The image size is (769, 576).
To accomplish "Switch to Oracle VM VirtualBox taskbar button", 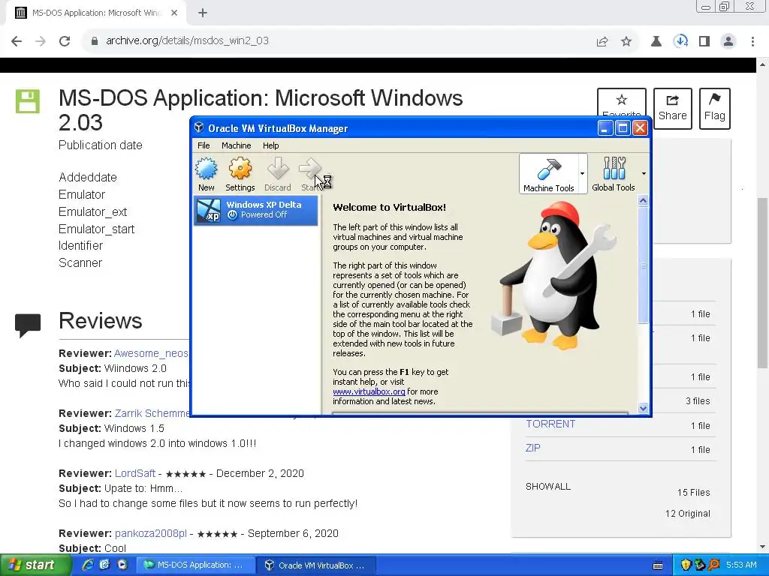I will point(317,565).
